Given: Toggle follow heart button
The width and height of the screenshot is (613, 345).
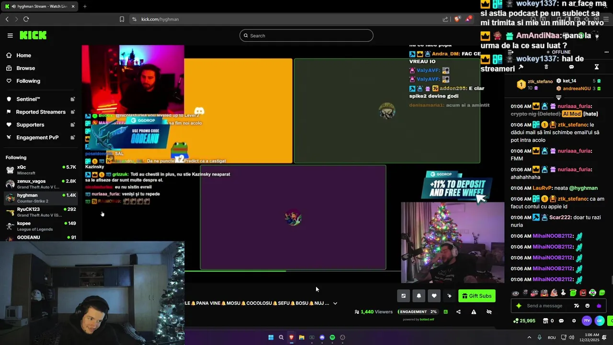Looking at the screenshot, I should coord(434,296).
